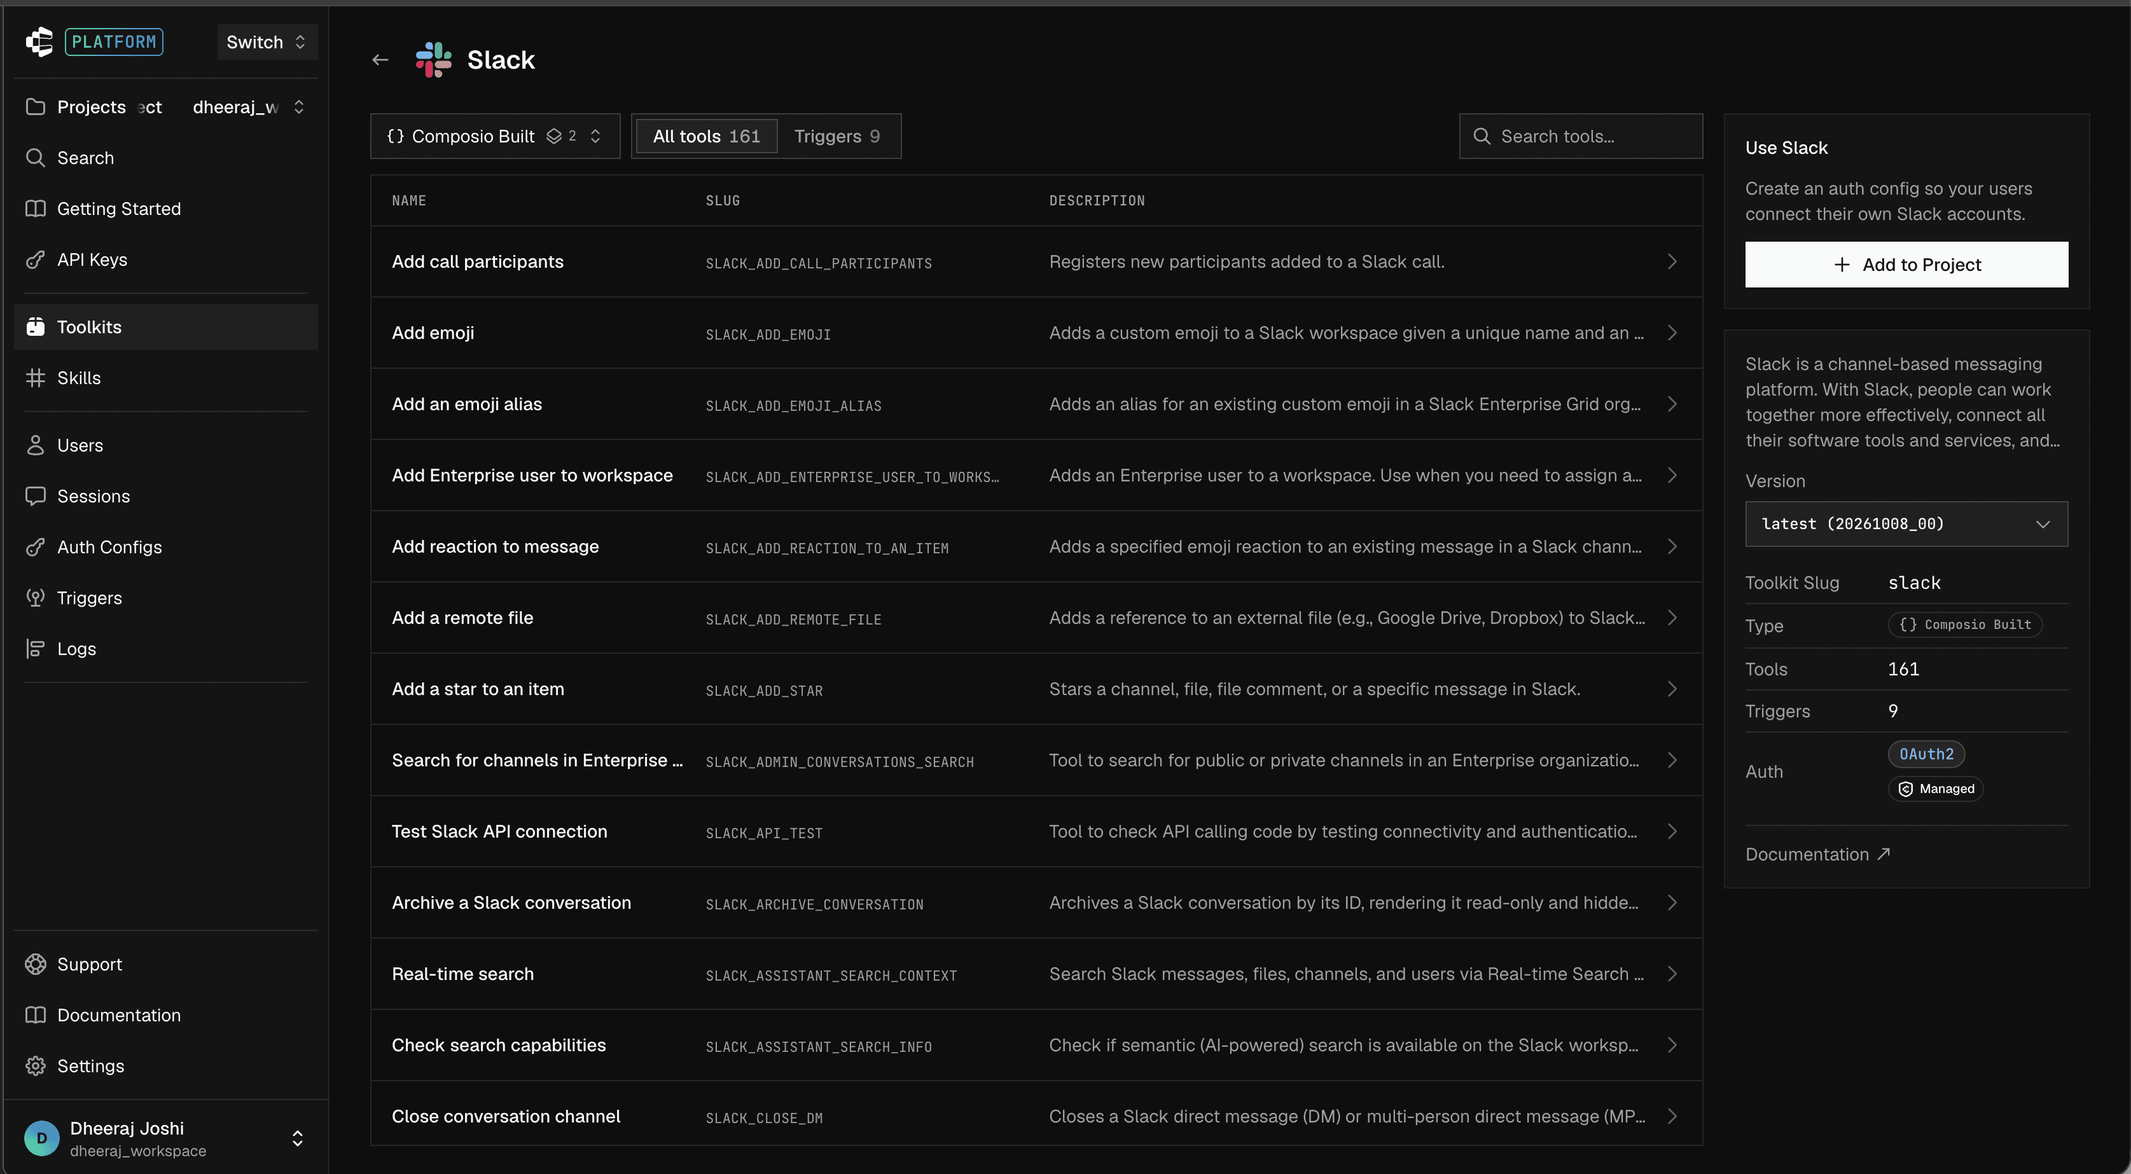Viewport: 2131px width, 1174px height.
Task: Open the Version latest dropdown
Action: 1906,523
